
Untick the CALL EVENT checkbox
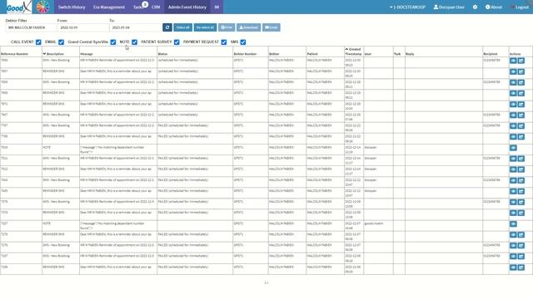tap(38, 42)
